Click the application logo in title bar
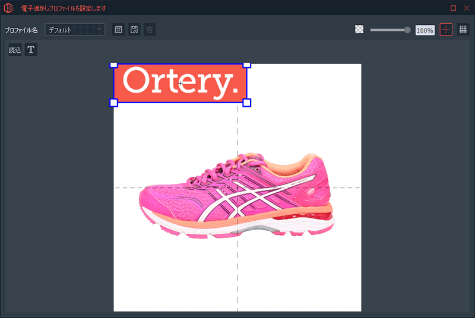This screenshot has width=475, height=318. tap(9, 8)
